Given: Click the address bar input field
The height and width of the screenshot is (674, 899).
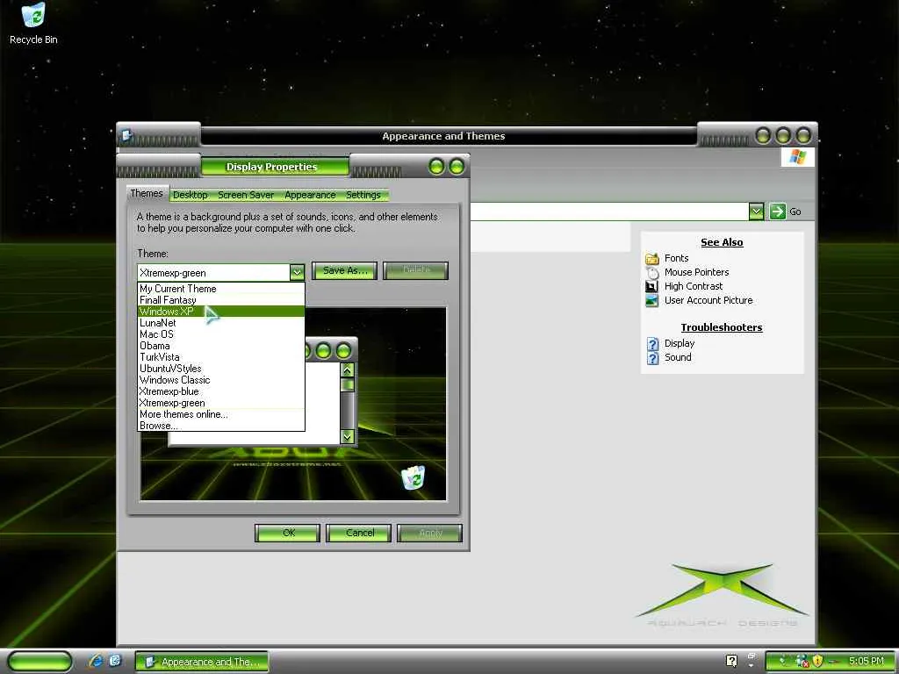Looking at the screenshot, I should tap(609, 212).
